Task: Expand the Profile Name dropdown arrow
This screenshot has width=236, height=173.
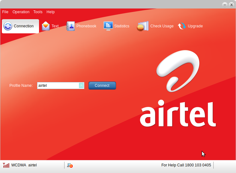Action: 81,86
